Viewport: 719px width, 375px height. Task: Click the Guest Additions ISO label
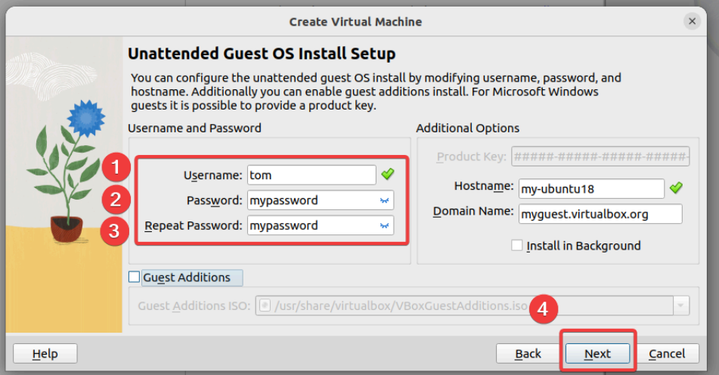coord(194,305)
